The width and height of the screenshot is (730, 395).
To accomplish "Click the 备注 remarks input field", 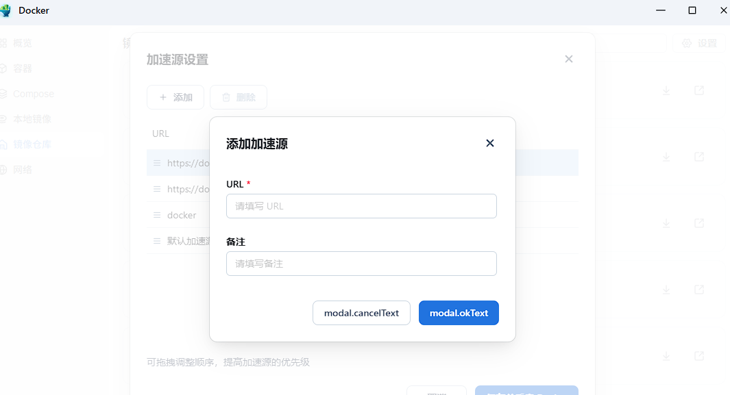I will [x=361, y=264].
